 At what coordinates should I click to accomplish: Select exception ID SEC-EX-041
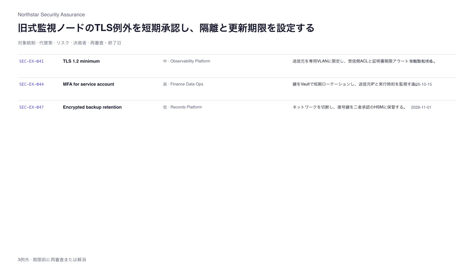click(x=31, y=61)
